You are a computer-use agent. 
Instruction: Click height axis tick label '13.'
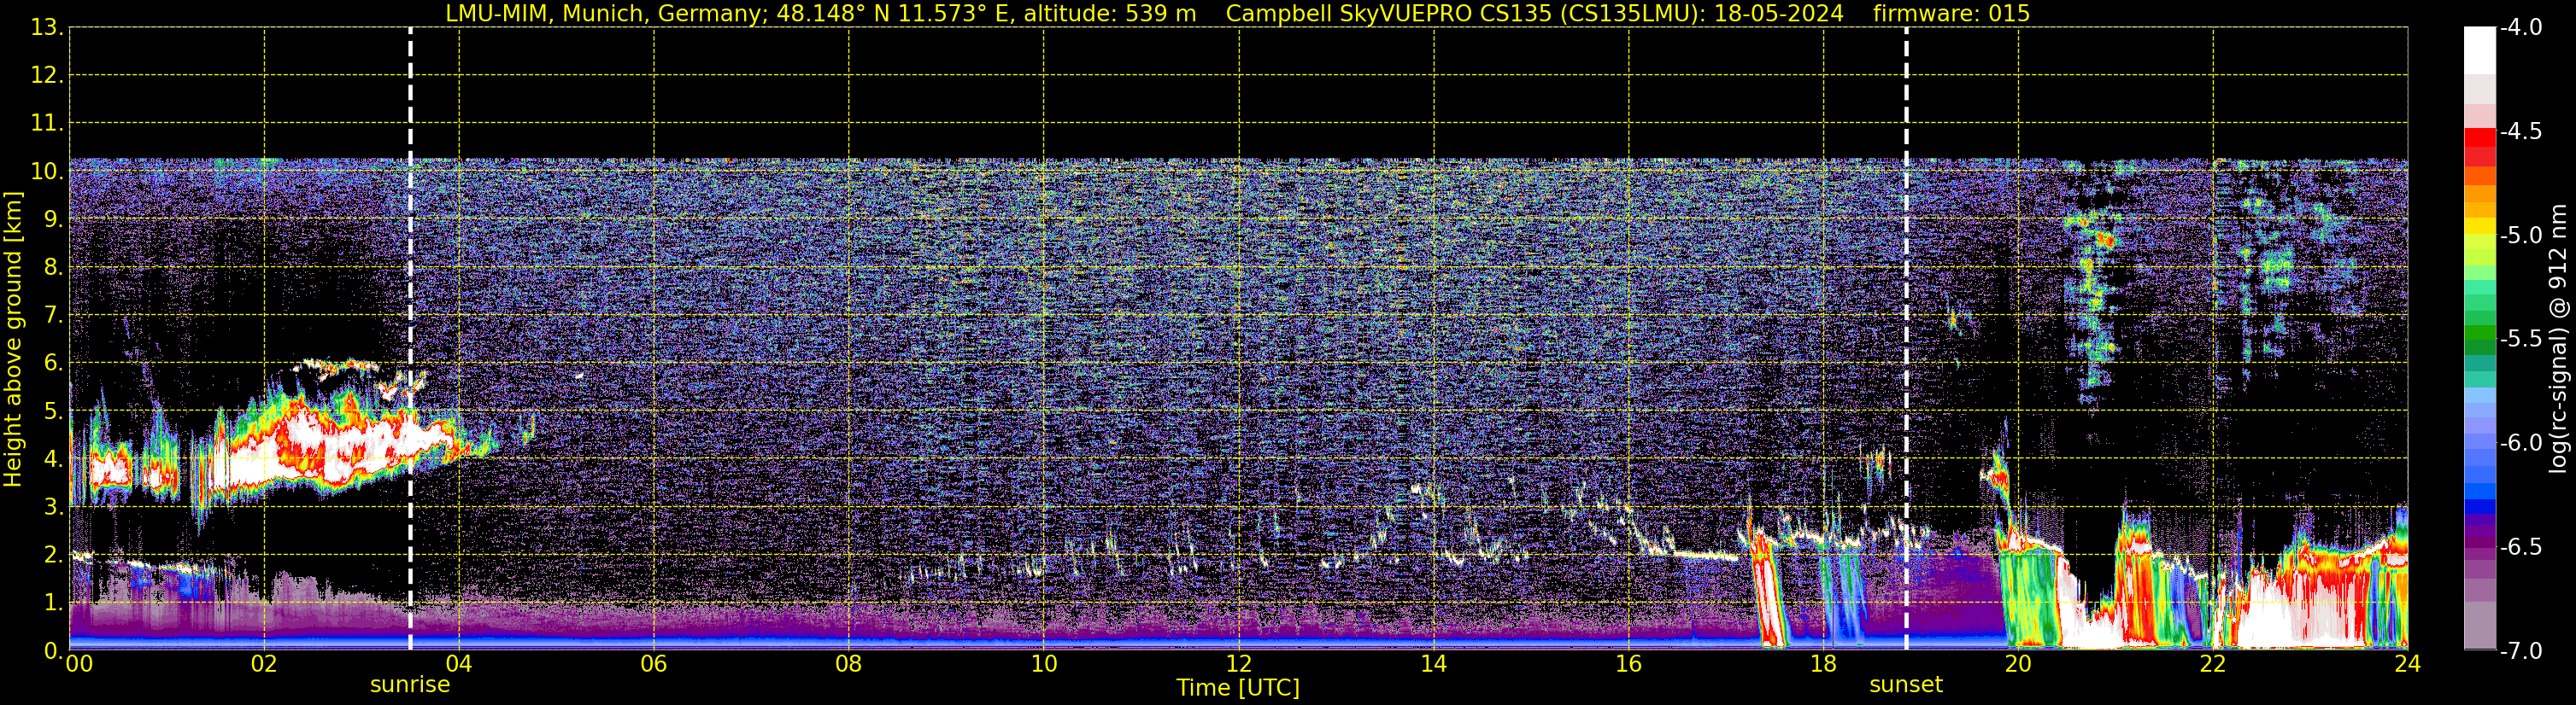pos(46,28)
